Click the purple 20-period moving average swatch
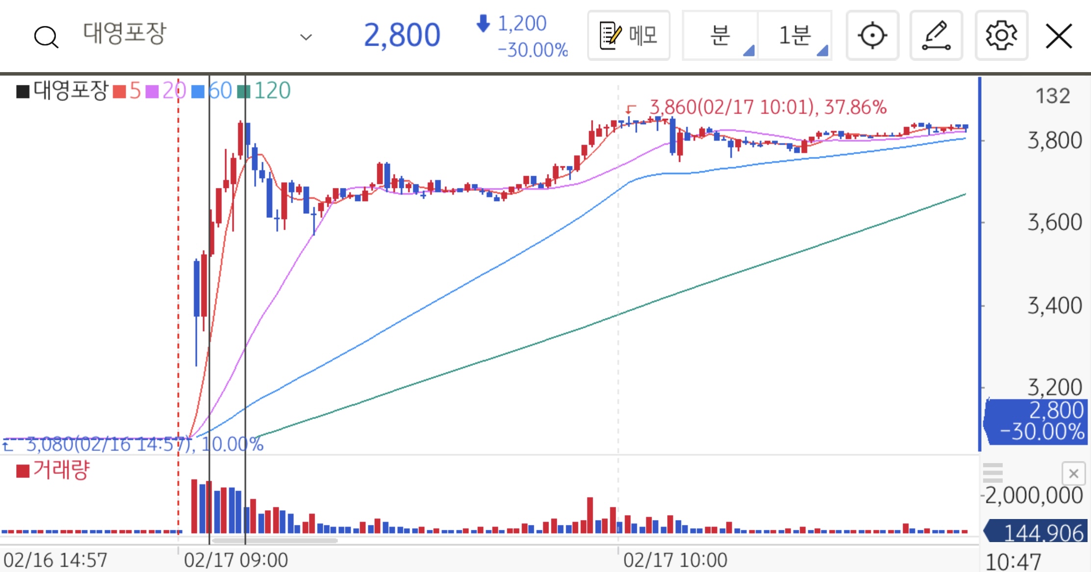The image size is (1091, 572). tap(152, 91)
